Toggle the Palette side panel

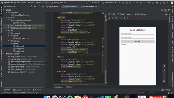(x=106, y=17)
